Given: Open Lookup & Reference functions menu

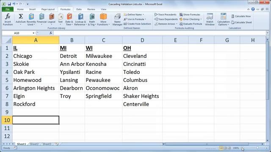Looking at the screenshot, I should point(80,19).
